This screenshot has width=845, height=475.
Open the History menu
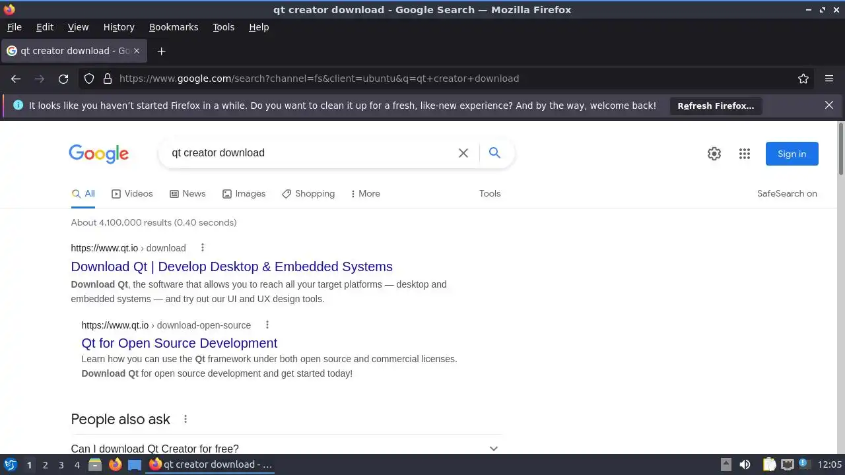click(119, 27)
